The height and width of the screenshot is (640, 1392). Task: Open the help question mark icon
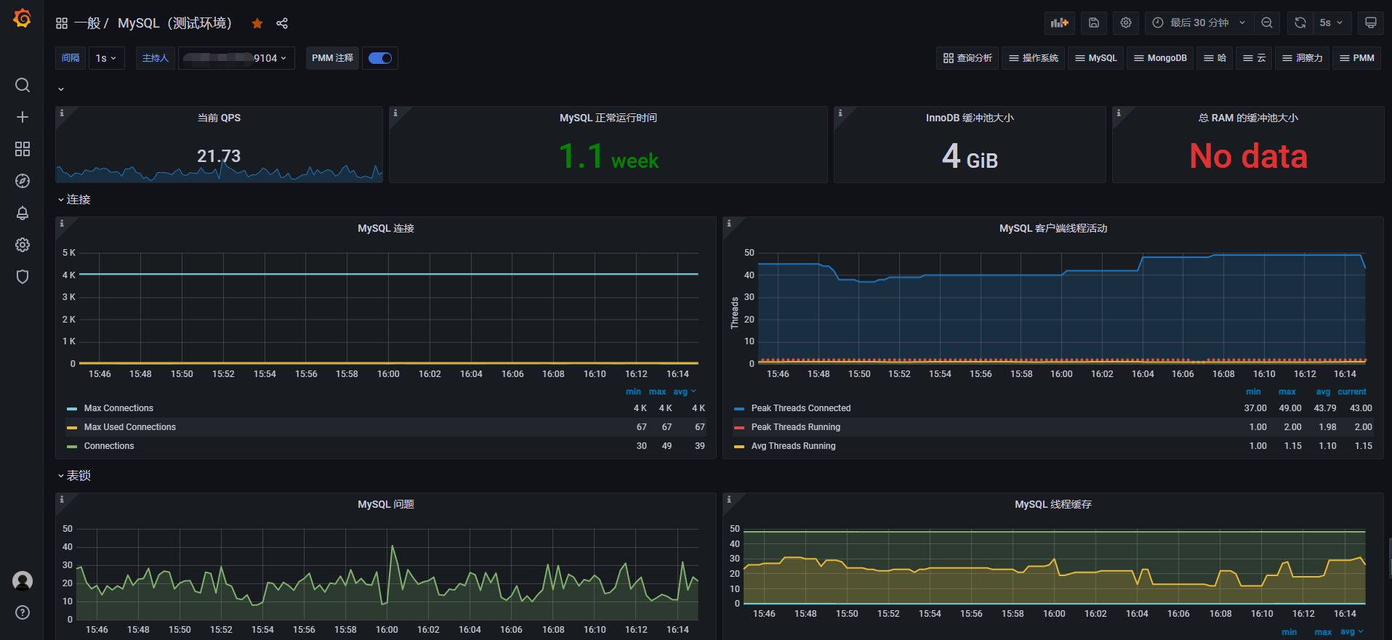click(23, 612)
